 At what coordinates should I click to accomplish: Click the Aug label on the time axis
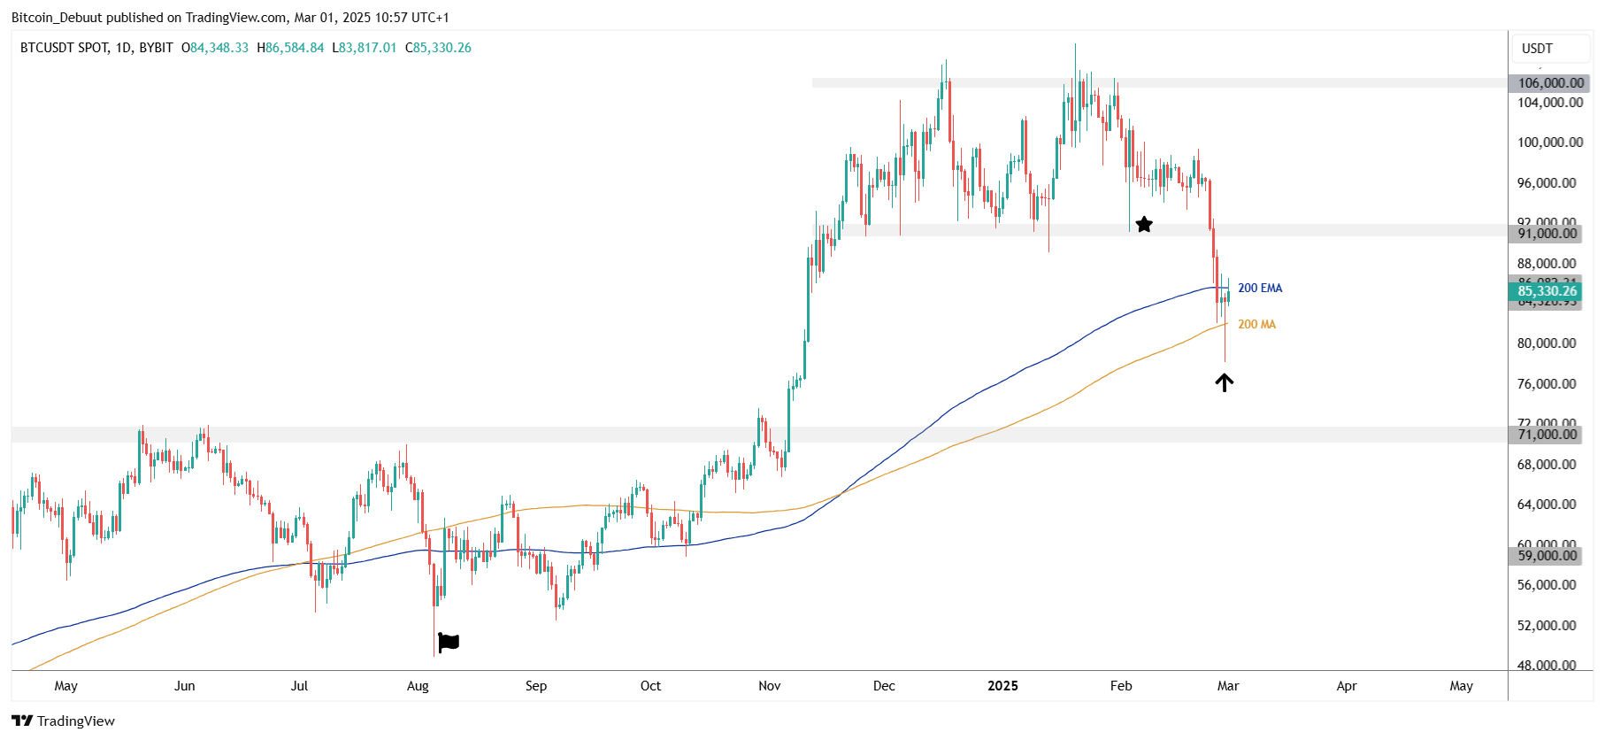418,686
